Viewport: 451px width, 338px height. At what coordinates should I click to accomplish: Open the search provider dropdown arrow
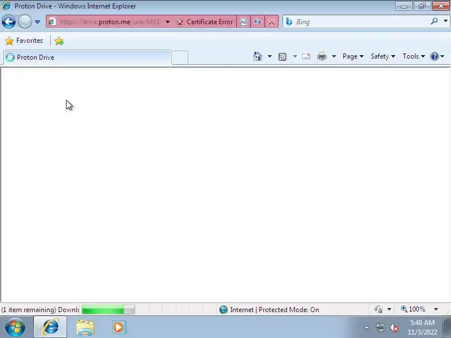click(445, 21)
